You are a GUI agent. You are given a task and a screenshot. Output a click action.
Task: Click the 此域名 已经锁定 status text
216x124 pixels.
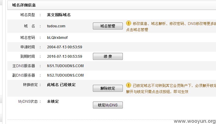[61, 85]
